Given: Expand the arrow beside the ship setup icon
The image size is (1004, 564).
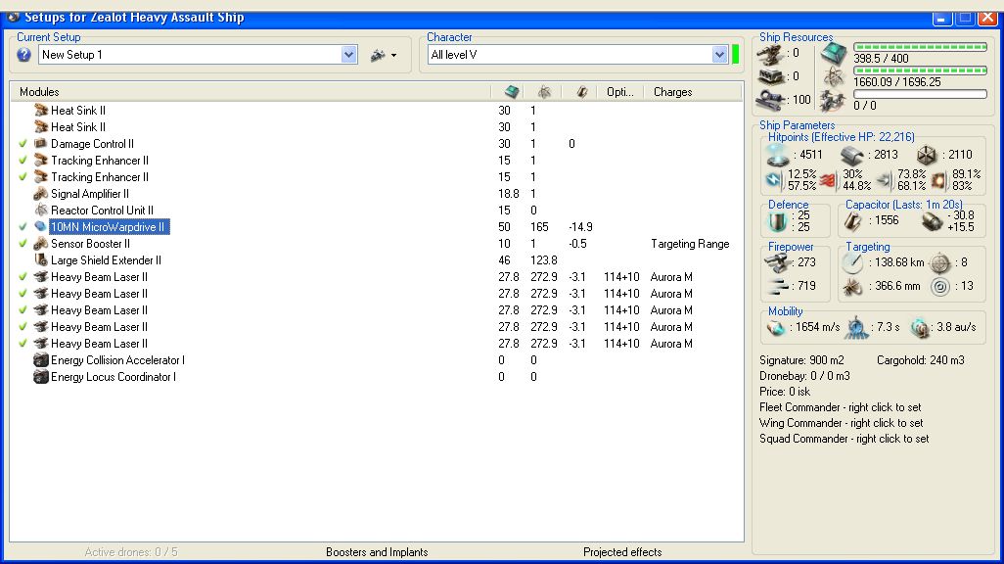Looking at the screenshot, I should pyautogui.click(x=393, y=56).
